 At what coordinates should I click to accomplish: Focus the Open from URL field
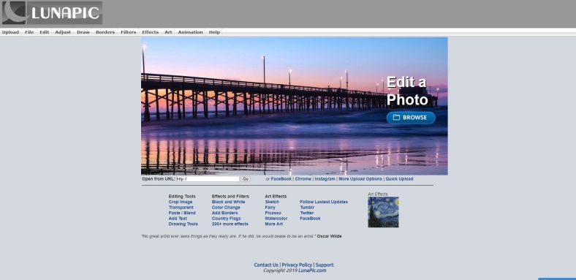208,179
